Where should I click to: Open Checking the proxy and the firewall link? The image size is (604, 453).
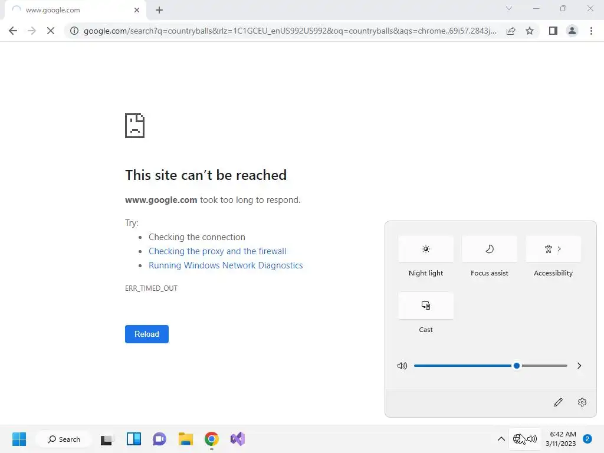217,251
